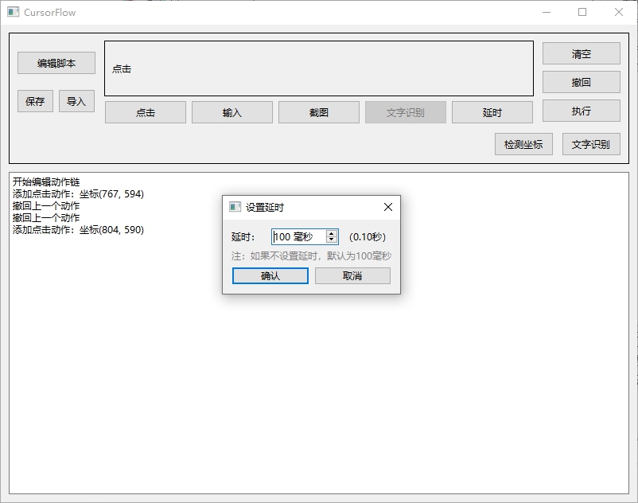Run the script with 执行
This screenshot has width=638, height=503.
click(x=581, y=111)
